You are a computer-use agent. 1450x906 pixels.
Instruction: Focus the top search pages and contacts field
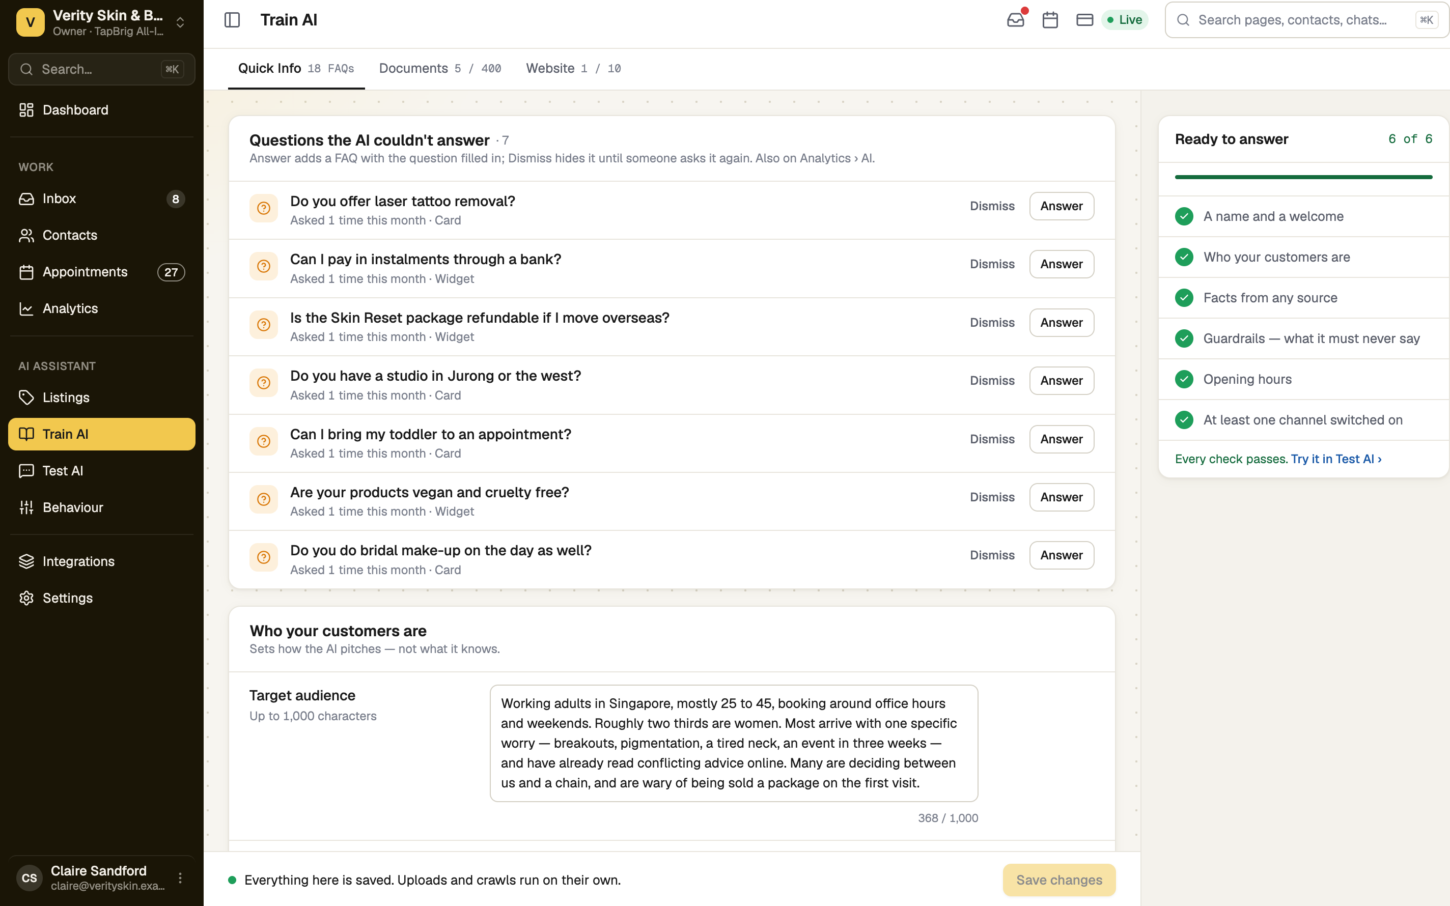pyautogui.click(x=1306, y=20)
